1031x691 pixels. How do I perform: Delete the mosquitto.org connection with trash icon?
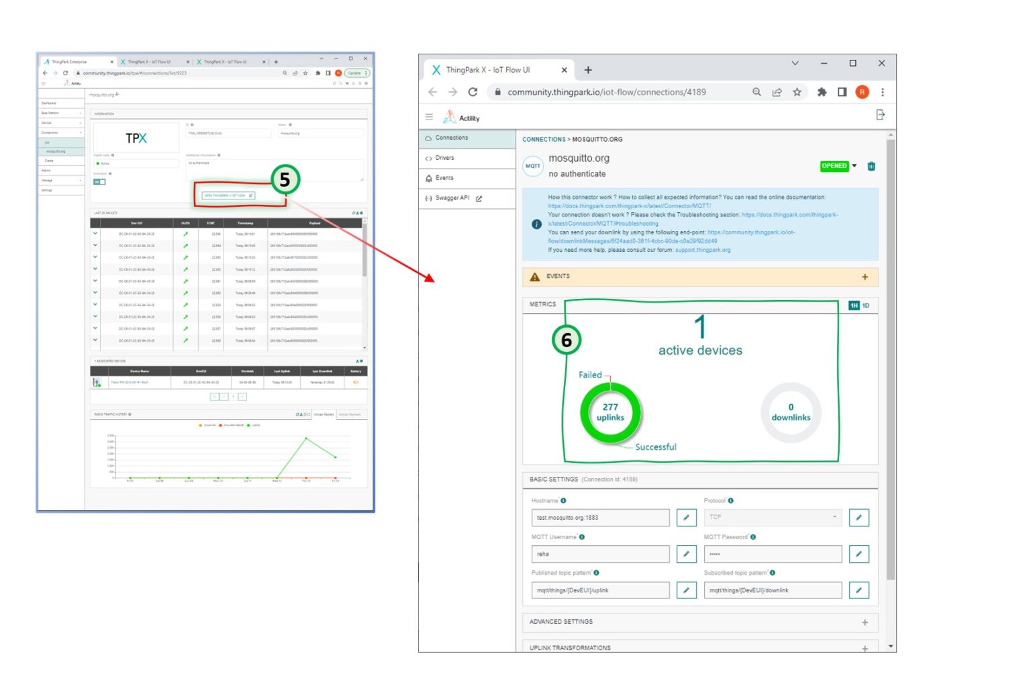[x=871, y=167]
